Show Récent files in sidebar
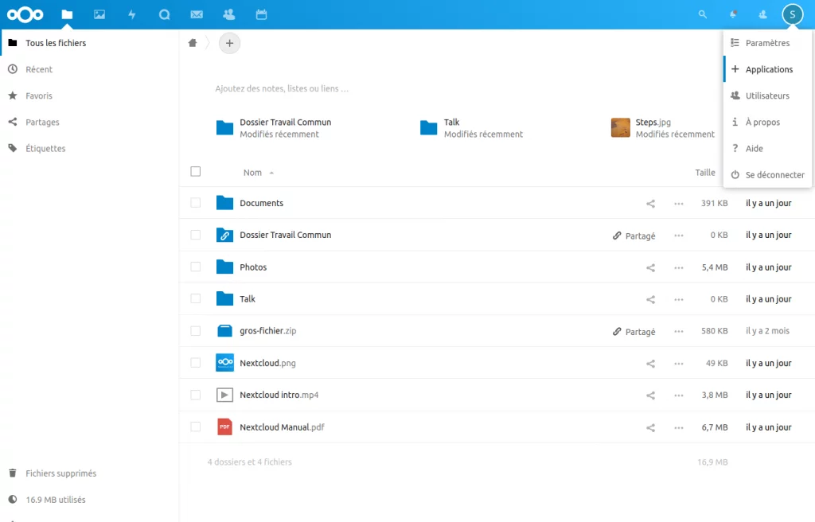The image size is (815, 522). pos(89,69)
